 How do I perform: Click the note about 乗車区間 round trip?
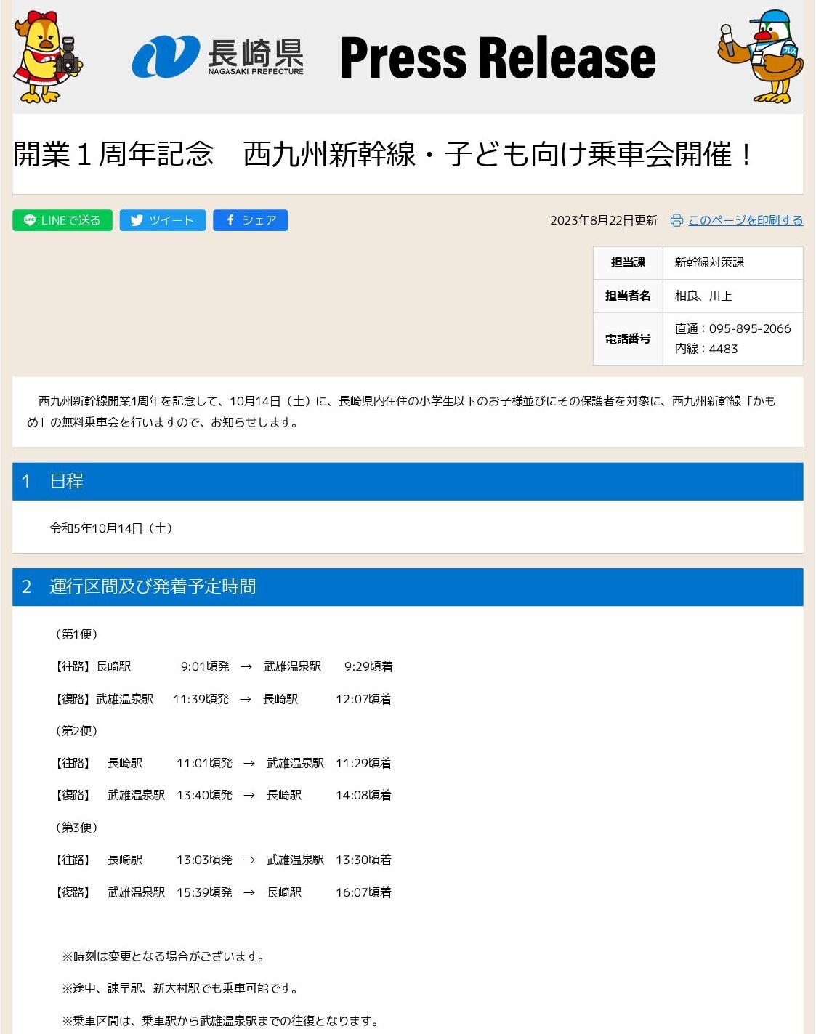click(x=221, y=1021)
